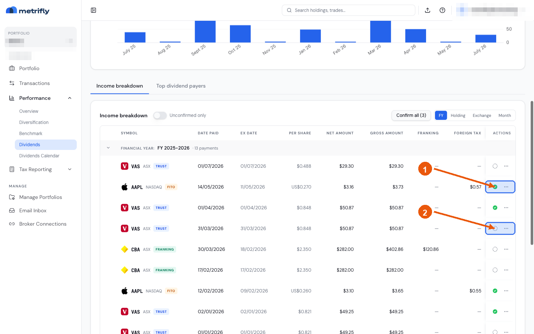Image resolution: width=534 pixels, height=334 pixels.
Task: Click the Apple logo in the 14/05/2026 row
Action: point(125,187)
